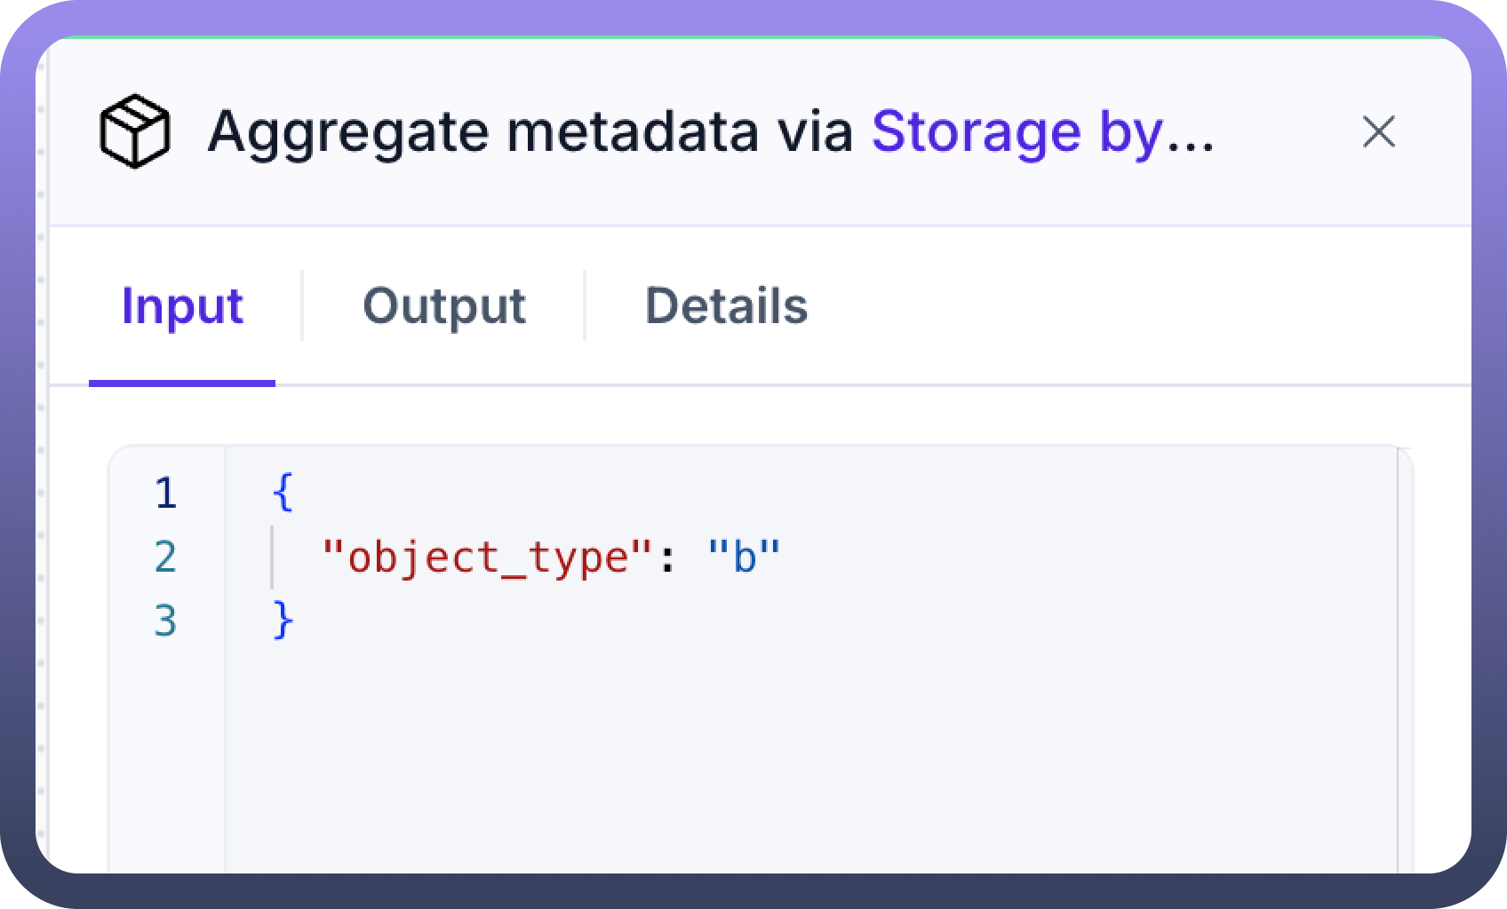
Task: Click the colon after object_type
Action: coord(668,557)
